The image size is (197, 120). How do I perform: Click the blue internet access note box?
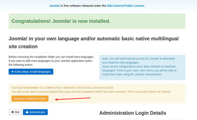click(x=142, y=67)
